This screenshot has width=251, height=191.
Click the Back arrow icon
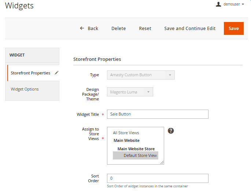[x=82, y=28]
